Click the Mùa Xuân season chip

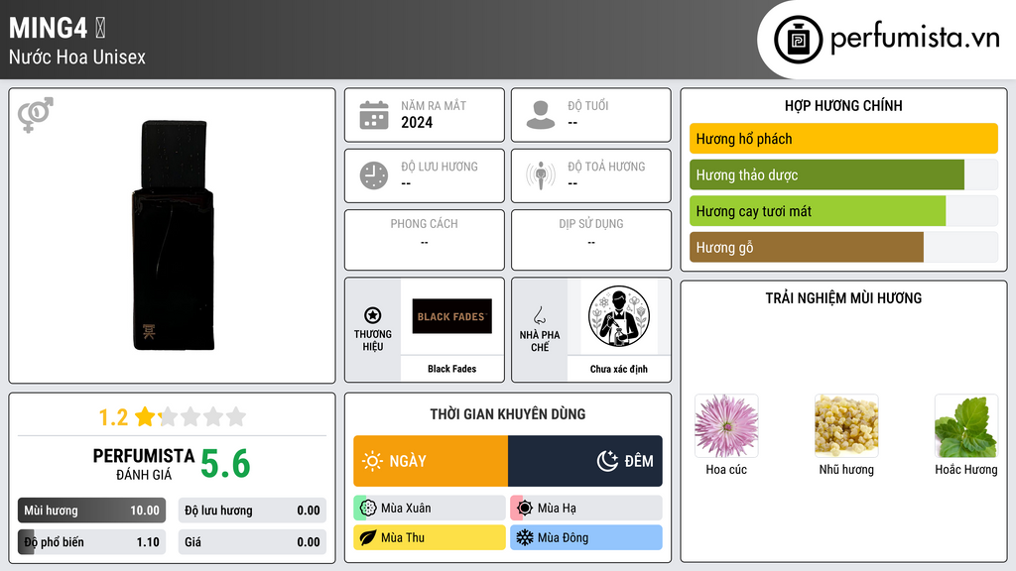[429, 509]
